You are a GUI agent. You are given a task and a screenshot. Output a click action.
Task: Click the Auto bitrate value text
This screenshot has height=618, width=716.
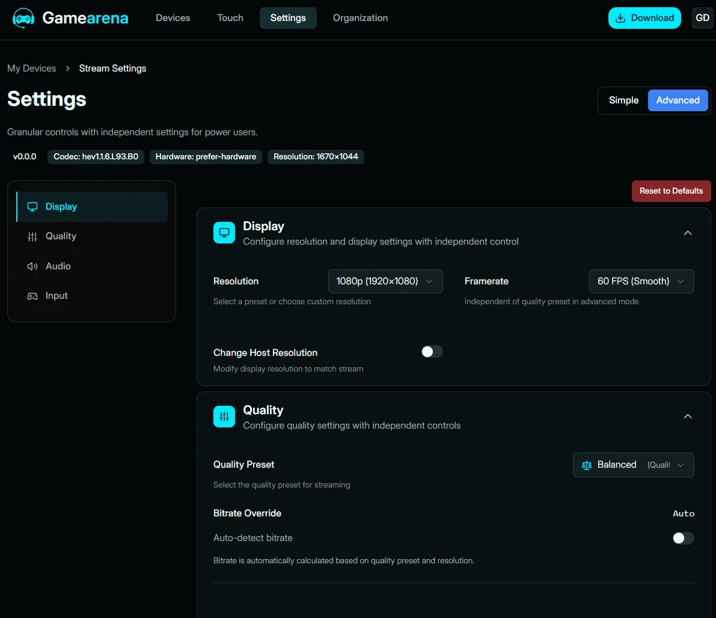[x=684, y=513]
